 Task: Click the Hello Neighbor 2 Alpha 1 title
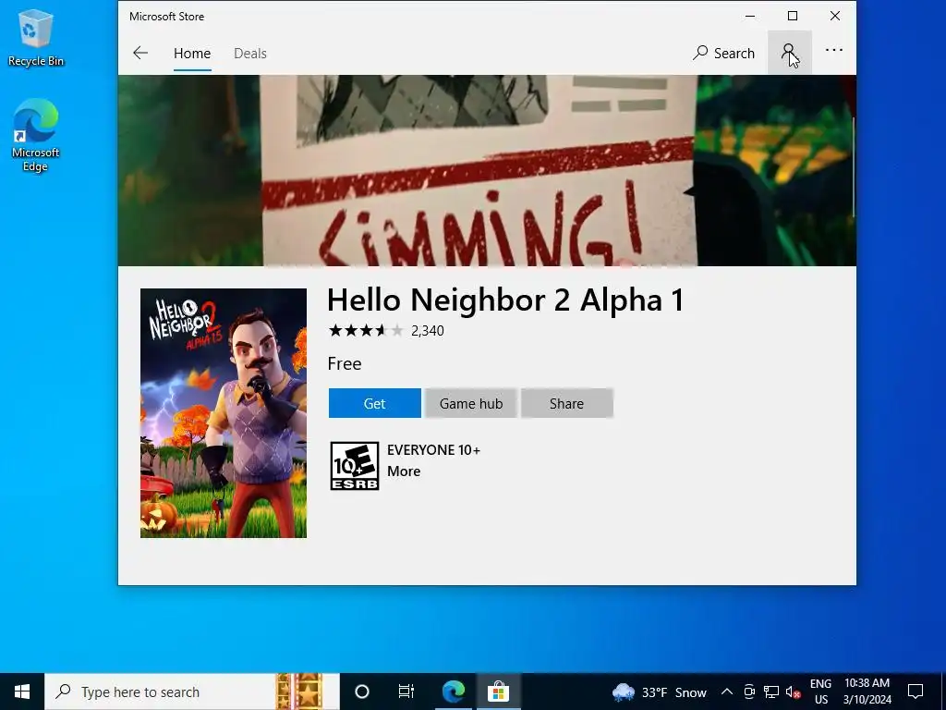point(505,300)
